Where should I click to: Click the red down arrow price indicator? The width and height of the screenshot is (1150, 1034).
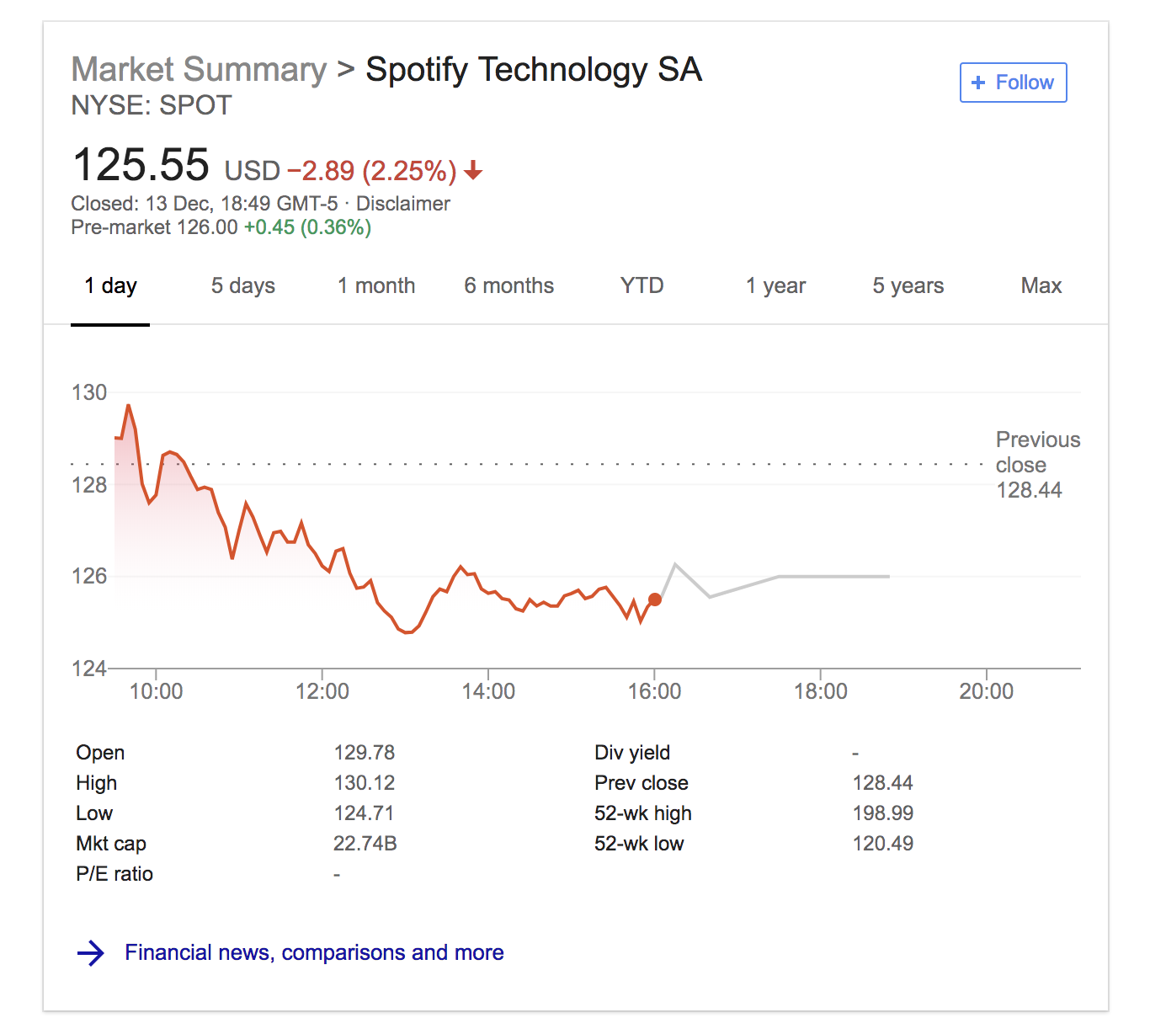[x=473, y=171]
